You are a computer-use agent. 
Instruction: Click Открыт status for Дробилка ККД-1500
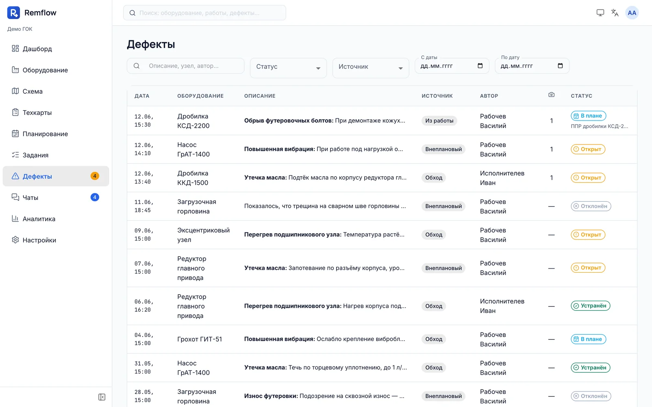tap(588, 177)
